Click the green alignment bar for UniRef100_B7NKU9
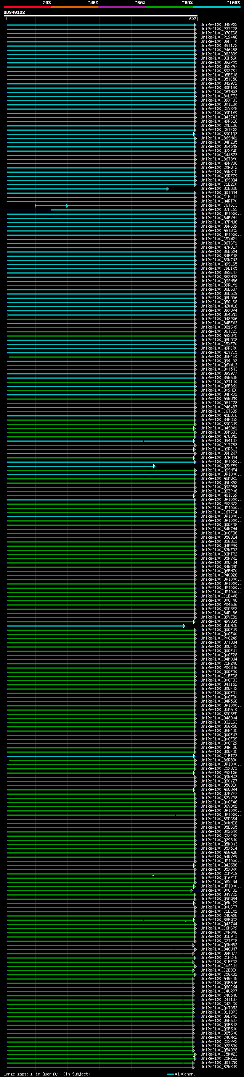The height and width of the screenshot is (1077, 244). coord(101,1067)
